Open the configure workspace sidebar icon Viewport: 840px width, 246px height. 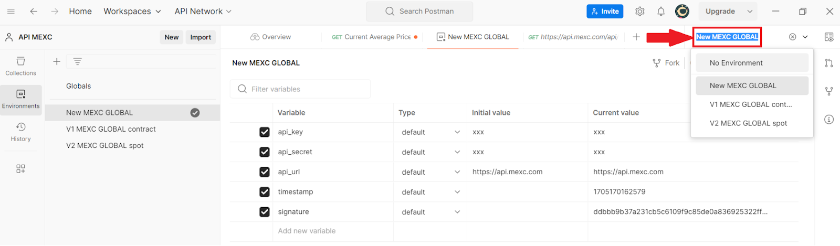[20, 169]
